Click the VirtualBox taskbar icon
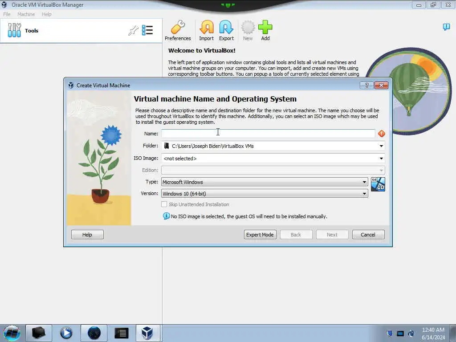This screenshot has width=456, height=342. click(147, 333)
